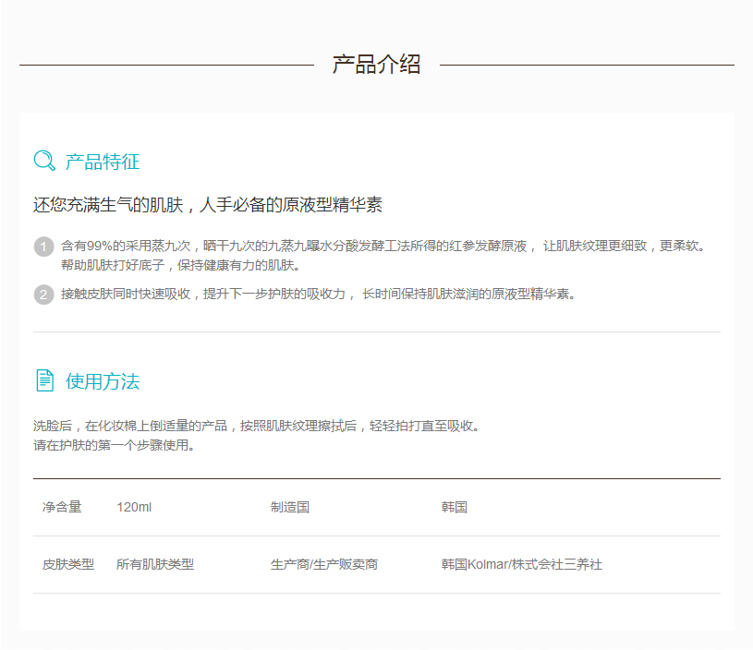
Task: Click the headline starting with 还您充满生气的肌肤
Action: 208,205
